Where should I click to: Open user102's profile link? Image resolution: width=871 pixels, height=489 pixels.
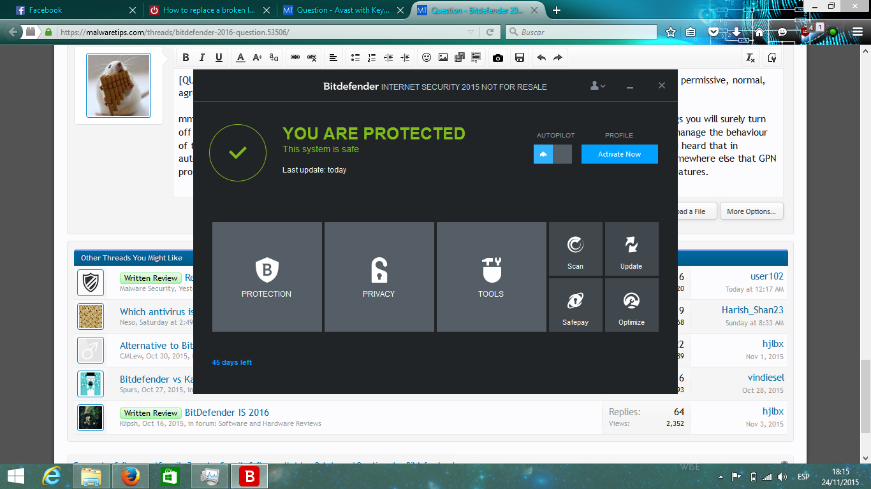(x=767, y=276)
